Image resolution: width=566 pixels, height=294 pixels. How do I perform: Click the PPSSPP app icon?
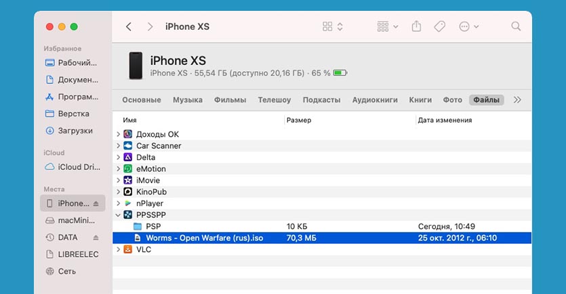pos(128,215)
